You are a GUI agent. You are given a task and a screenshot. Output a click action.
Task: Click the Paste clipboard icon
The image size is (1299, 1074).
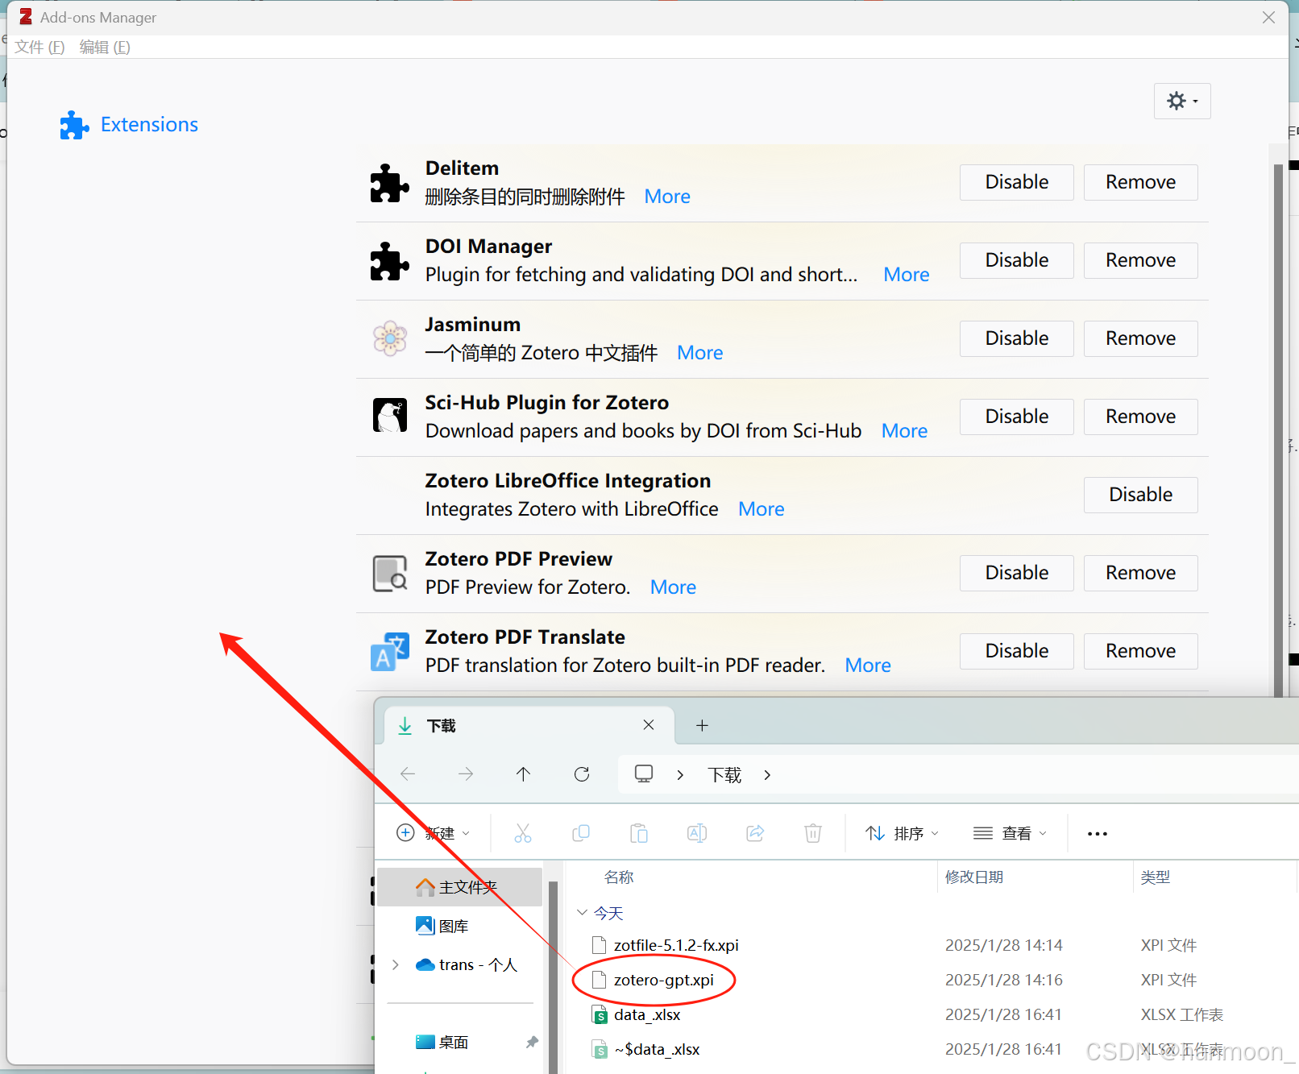[x=639, y=833]
